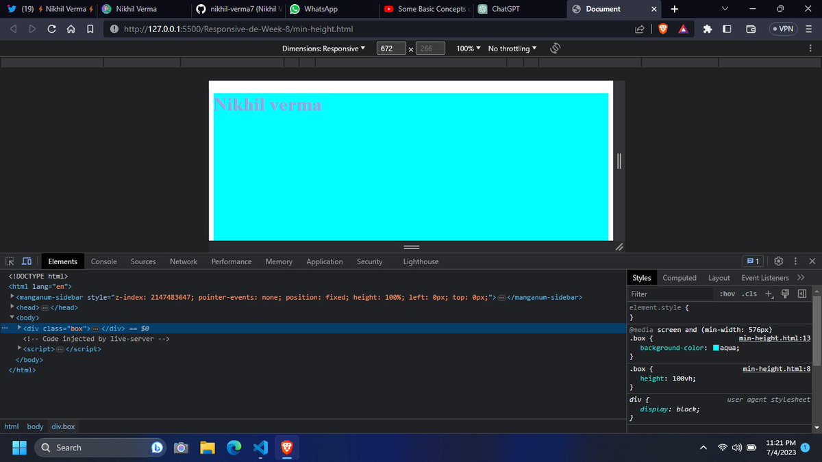Viewport: 822px width, 462px height.
Task: Toggle the .cls element classes panel
Action: click(x=750, y=294)
